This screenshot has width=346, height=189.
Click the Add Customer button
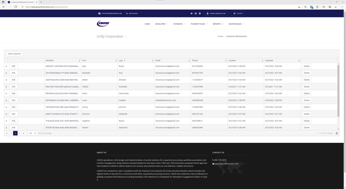pyautogui.click(x=14, y=53)
